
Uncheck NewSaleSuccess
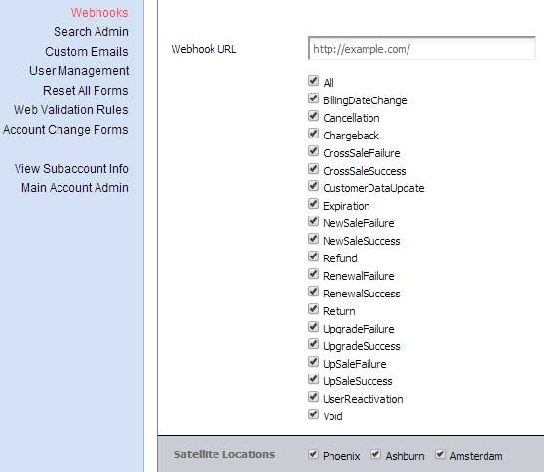[313, 239]
